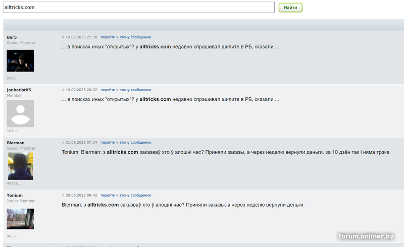This screenshot has width=404, height=247.
Task: Click the message count bubble under janbatist85
Action: tap(16, 131)
